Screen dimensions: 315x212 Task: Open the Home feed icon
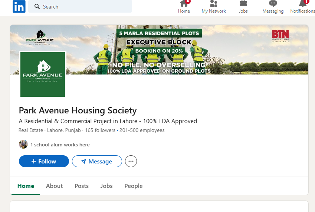point(184,4)
